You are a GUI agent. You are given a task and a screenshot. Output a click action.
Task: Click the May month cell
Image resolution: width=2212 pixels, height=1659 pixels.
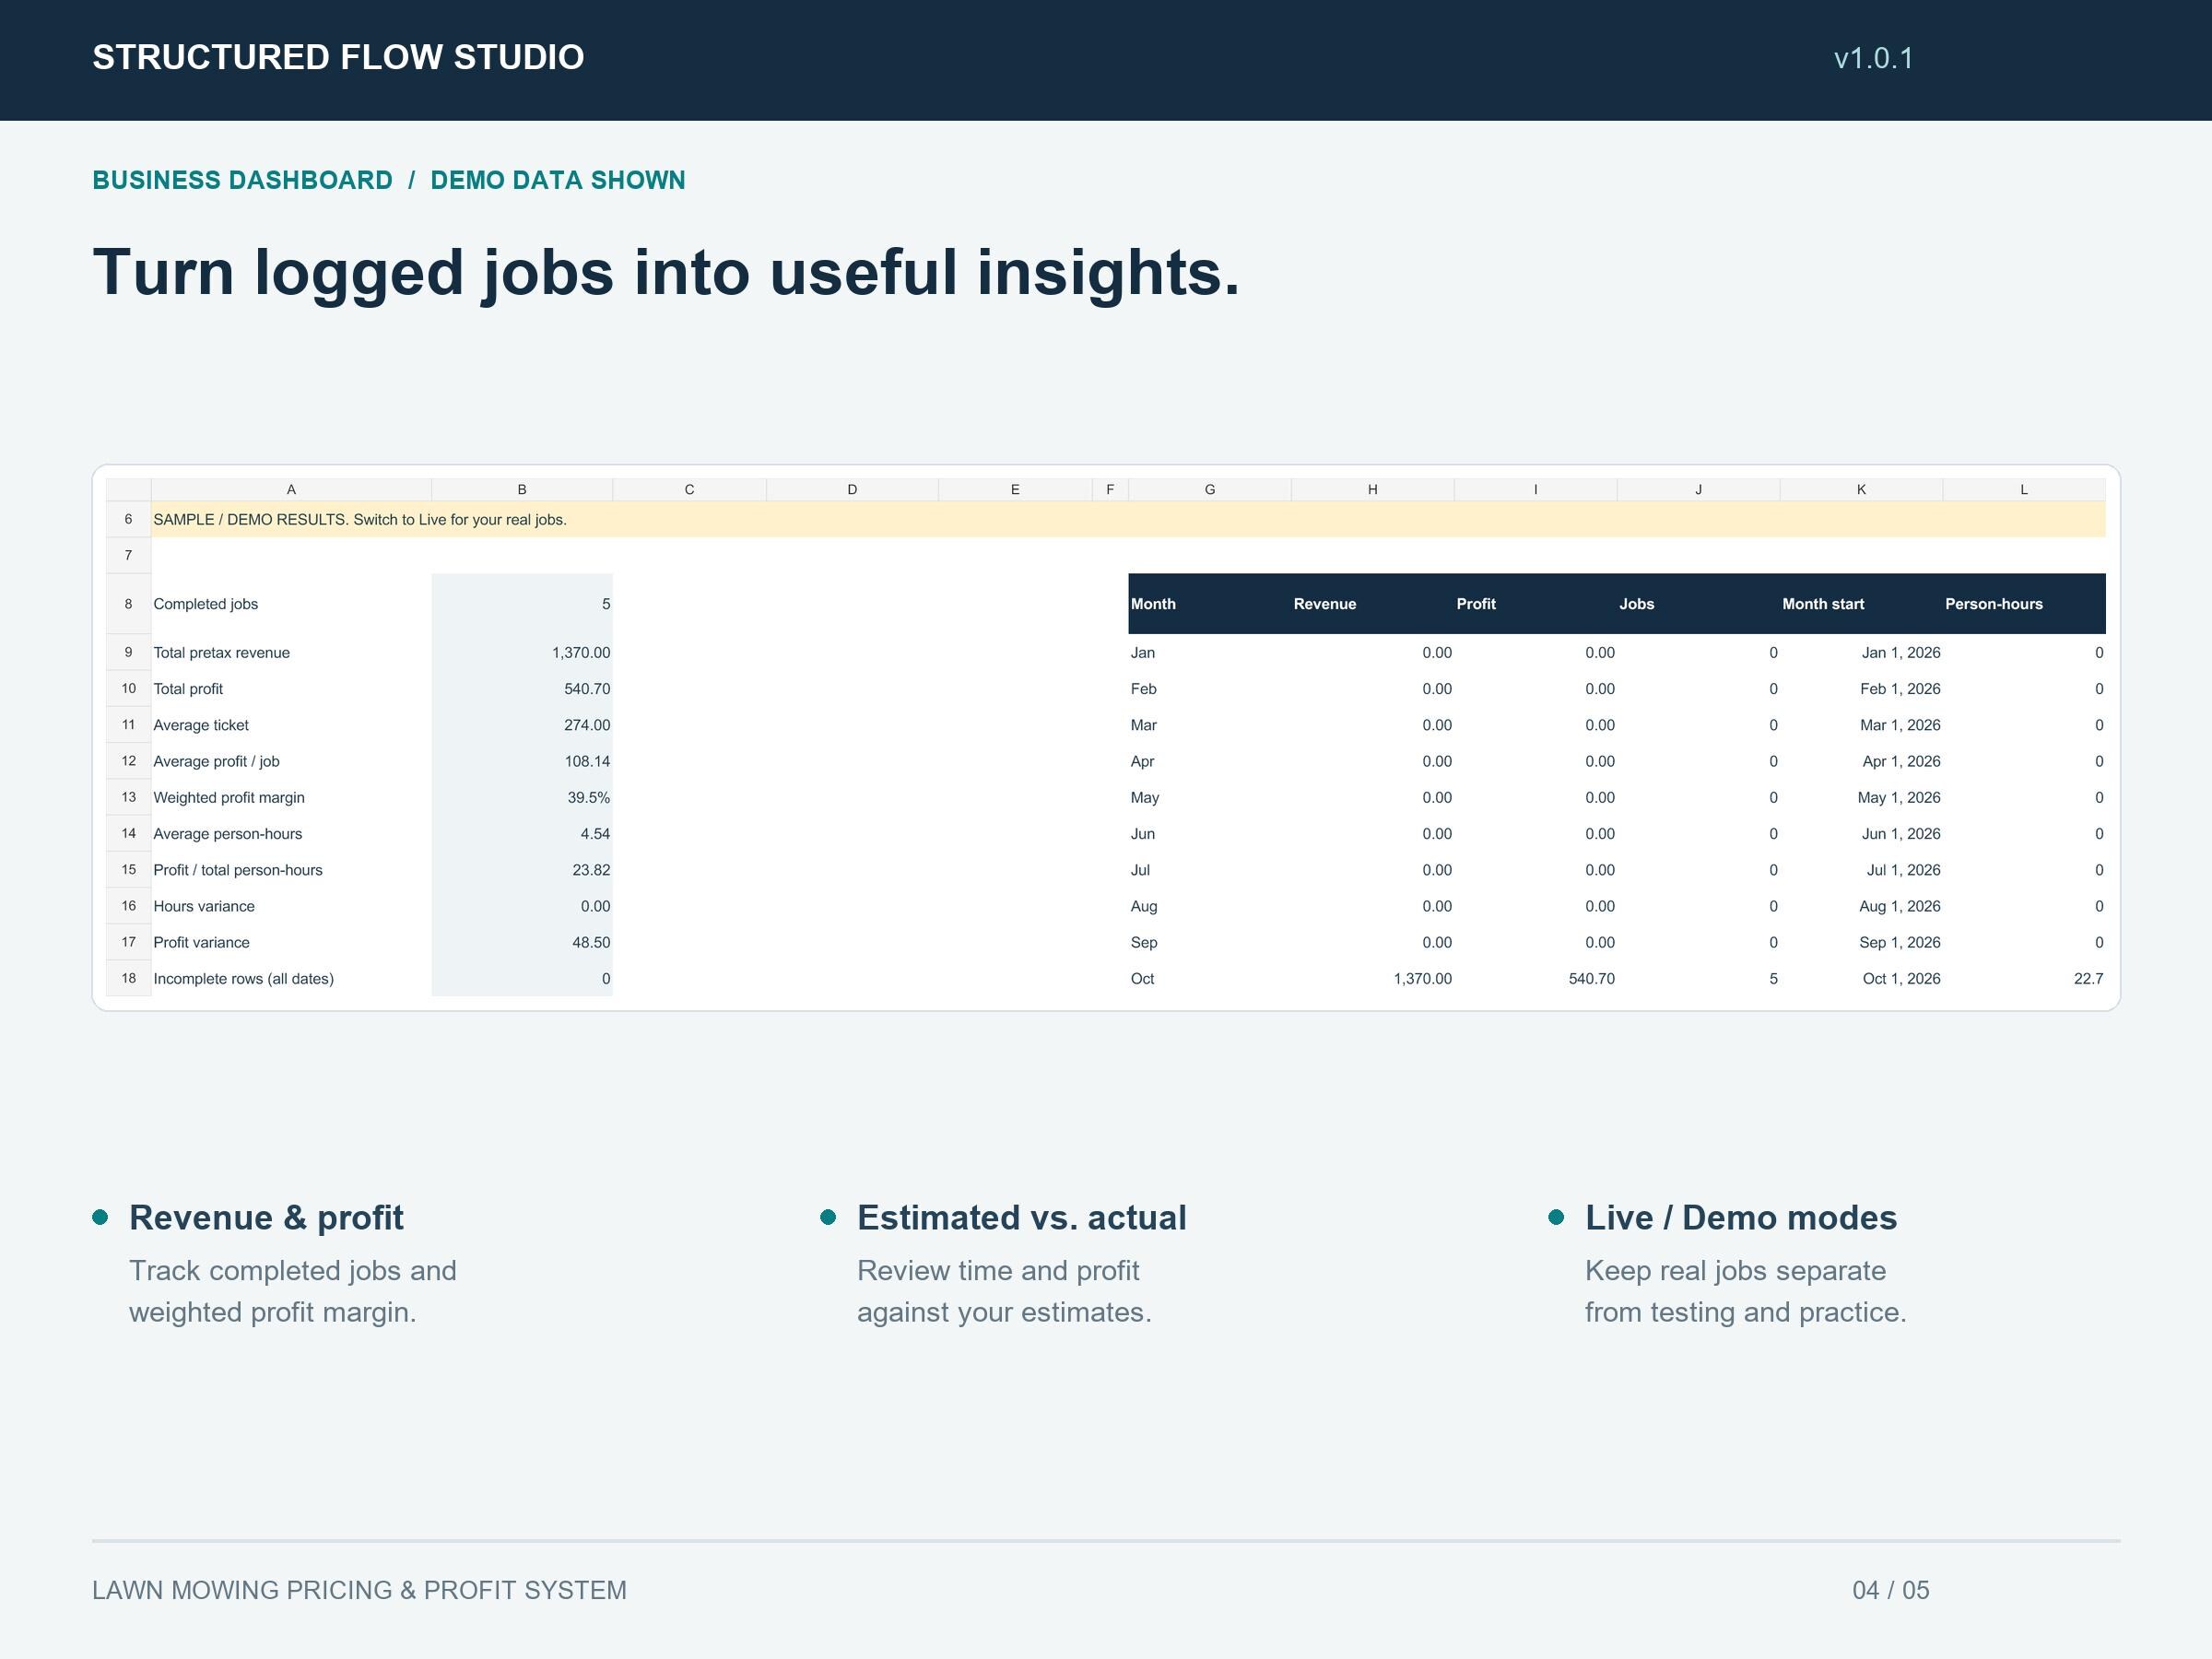1210,797
